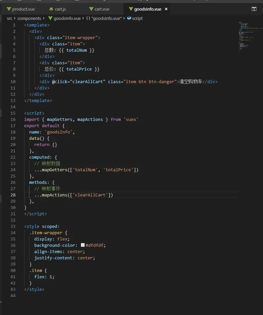
Task: Click the 清空购物车 text
Action: [191, 81]
